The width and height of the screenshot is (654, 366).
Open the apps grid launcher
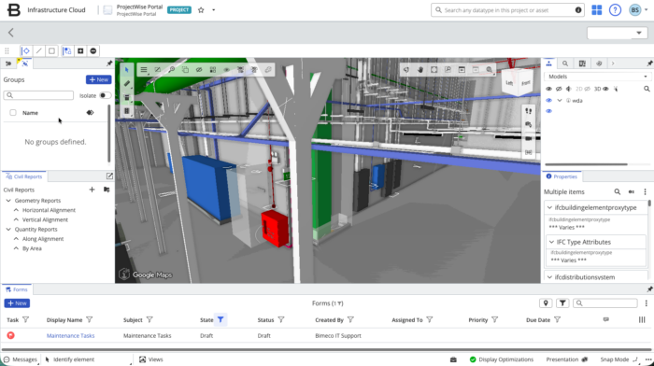(596, 10)
